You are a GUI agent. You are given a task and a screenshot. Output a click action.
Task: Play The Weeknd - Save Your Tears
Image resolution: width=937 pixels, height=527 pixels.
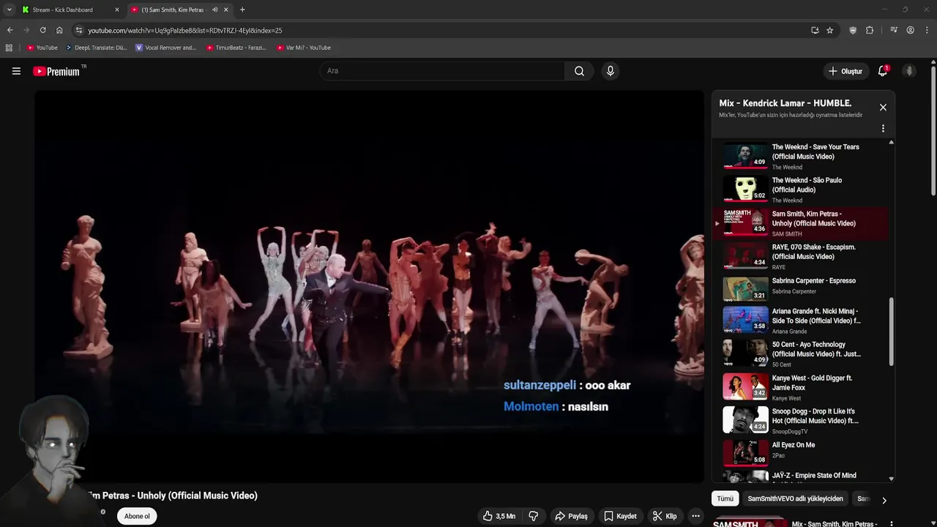coord(802,155)
